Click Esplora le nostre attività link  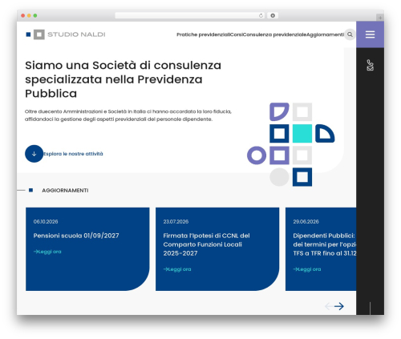pos(73,154)
